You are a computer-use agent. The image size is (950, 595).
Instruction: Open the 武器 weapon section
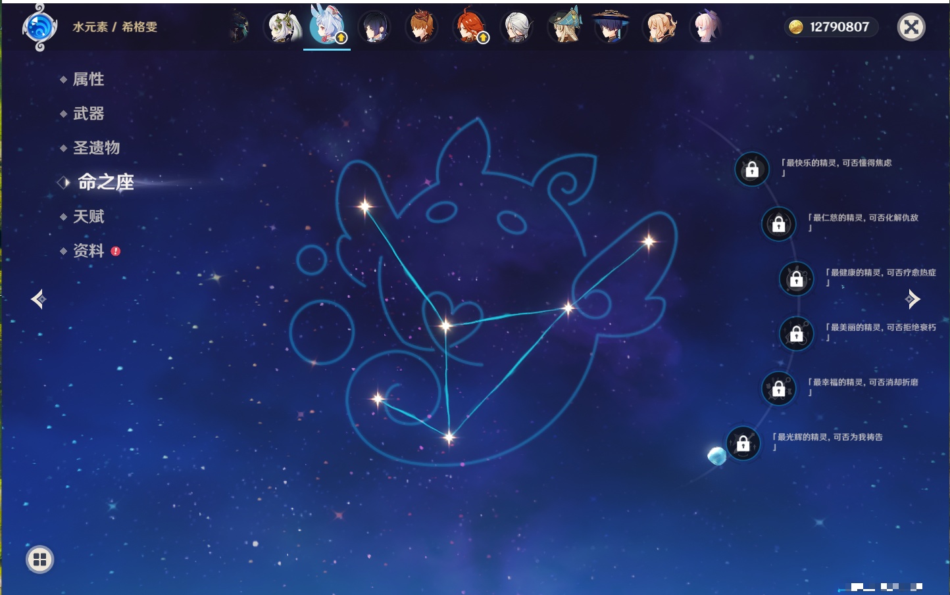(x=88, y=114)
